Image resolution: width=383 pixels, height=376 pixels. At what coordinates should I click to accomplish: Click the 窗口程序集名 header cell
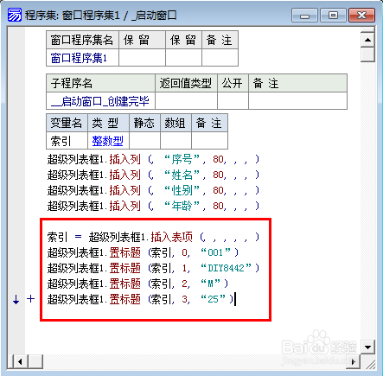coord(82,40)
